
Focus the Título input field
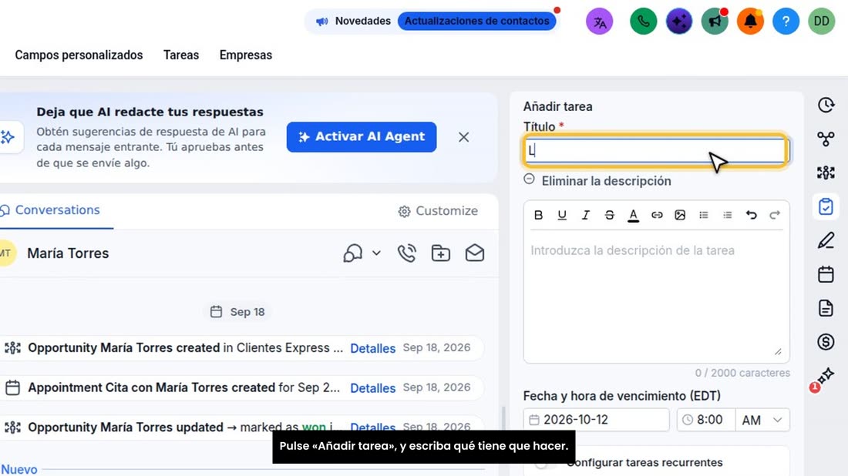(655, 150)
